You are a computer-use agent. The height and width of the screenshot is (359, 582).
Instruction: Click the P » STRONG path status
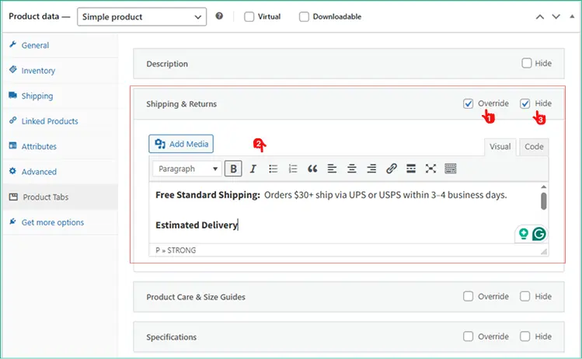pyautogui.click(x=176, y=250)
